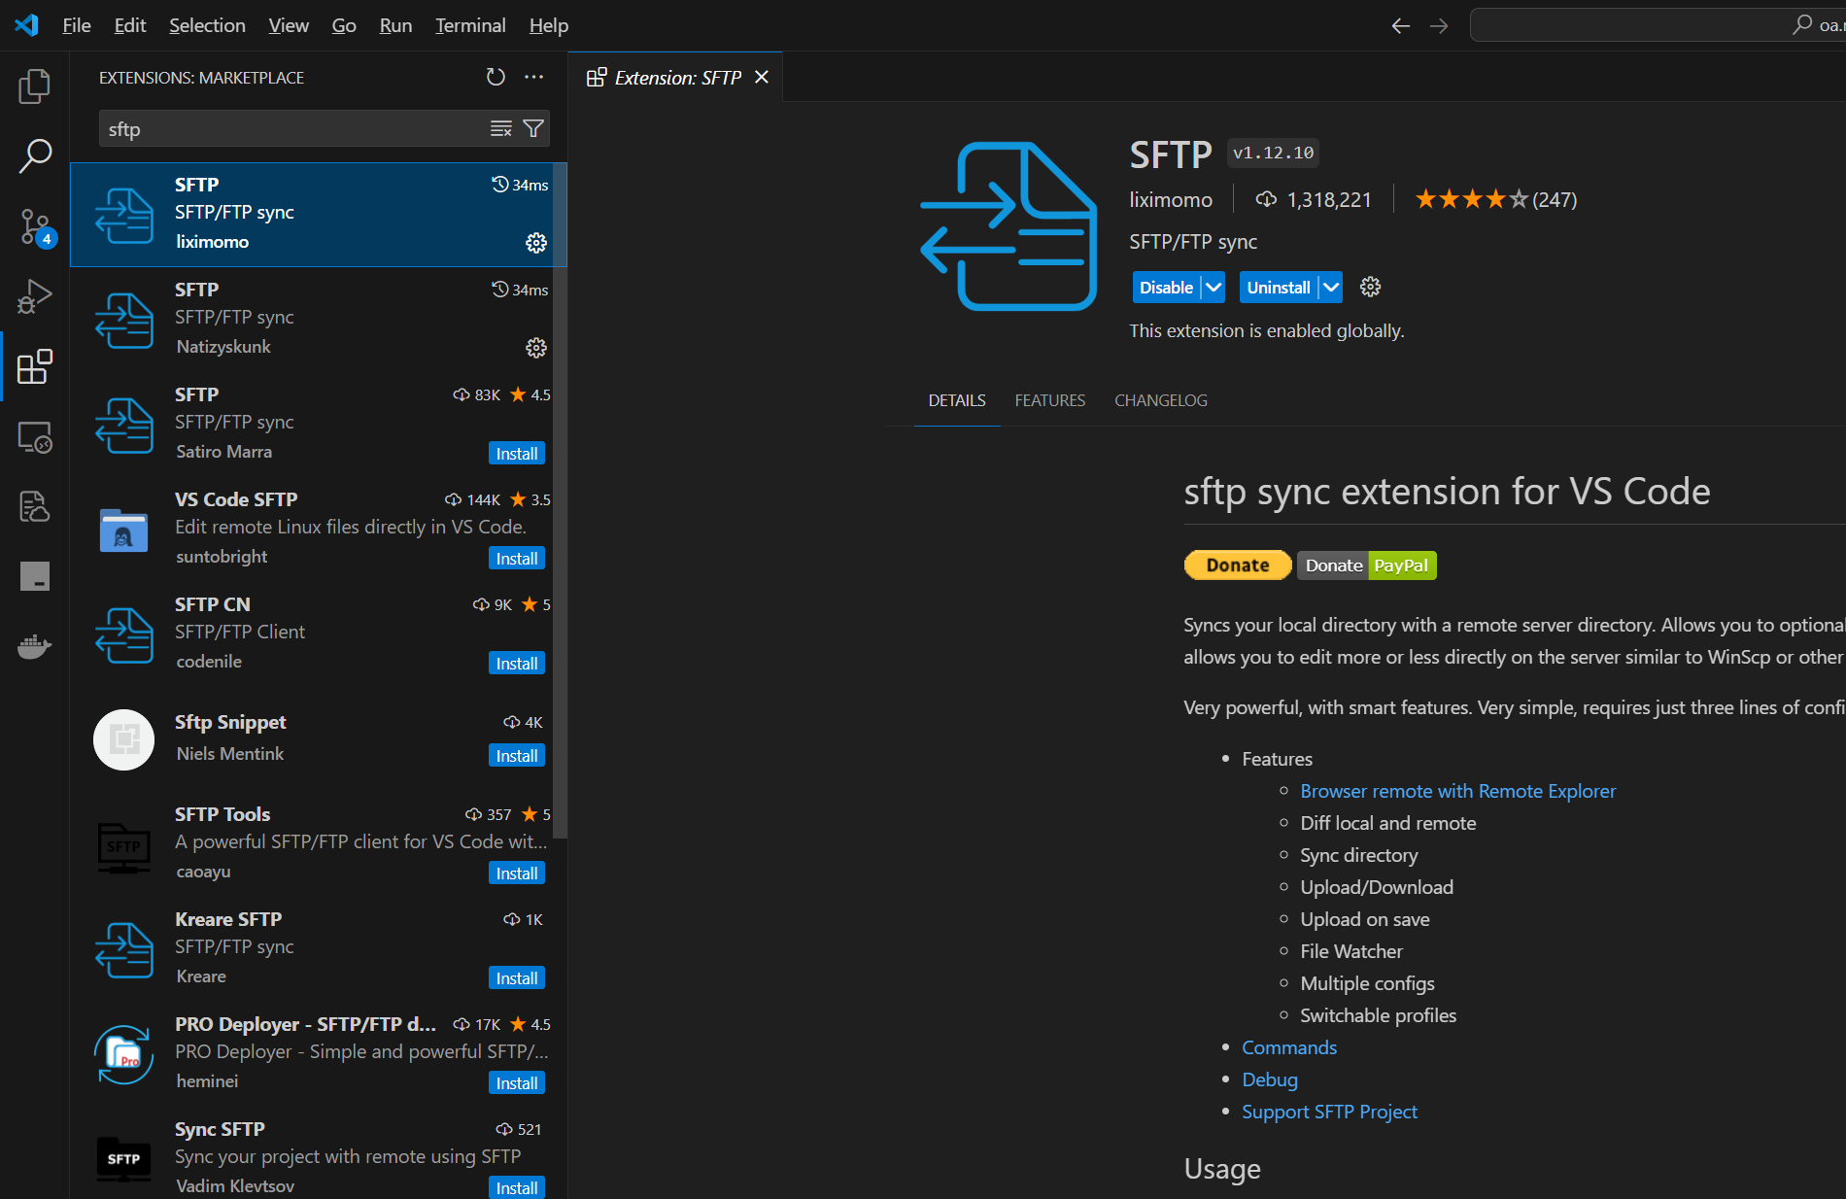Switch to the DETAILS tab

(957, 400)
